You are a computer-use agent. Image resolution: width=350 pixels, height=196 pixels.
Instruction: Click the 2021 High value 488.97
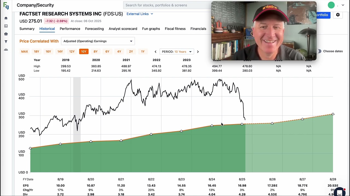tap(126, 66)
